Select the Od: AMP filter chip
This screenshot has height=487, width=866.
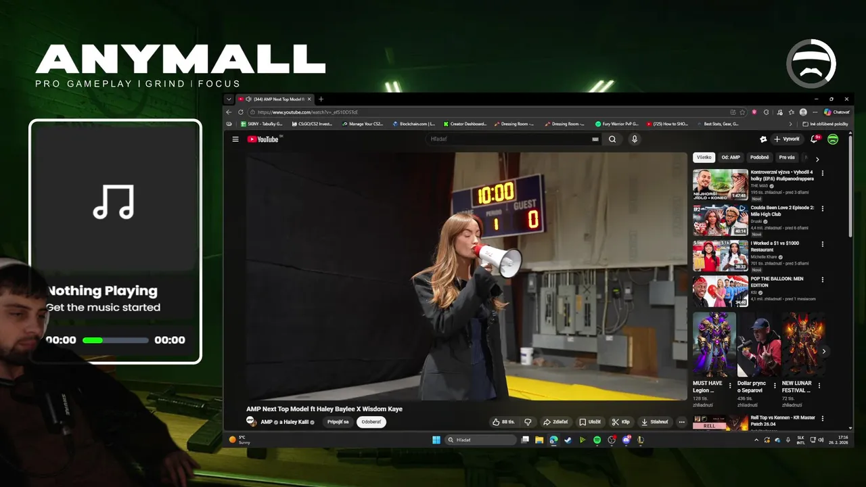731,158
